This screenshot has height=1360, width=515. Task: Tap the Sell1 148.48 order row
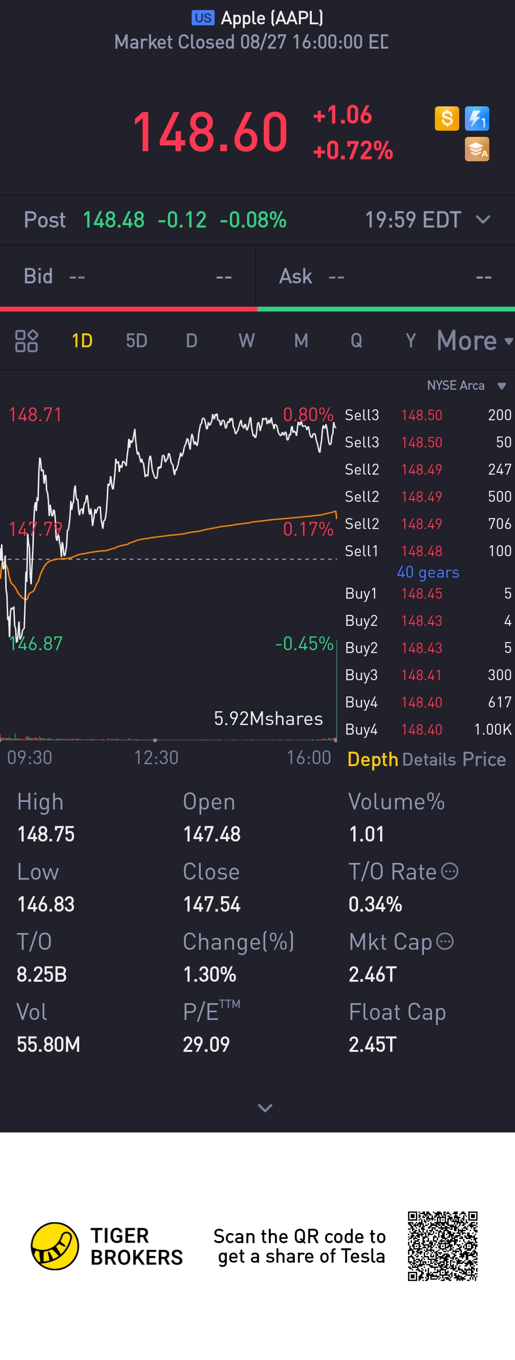428,551
